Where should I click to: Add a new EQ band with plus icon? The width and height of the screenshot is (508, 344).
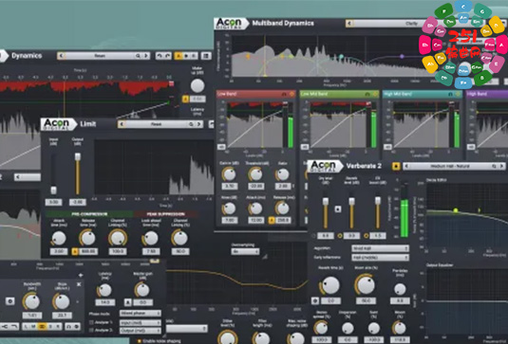81,276
